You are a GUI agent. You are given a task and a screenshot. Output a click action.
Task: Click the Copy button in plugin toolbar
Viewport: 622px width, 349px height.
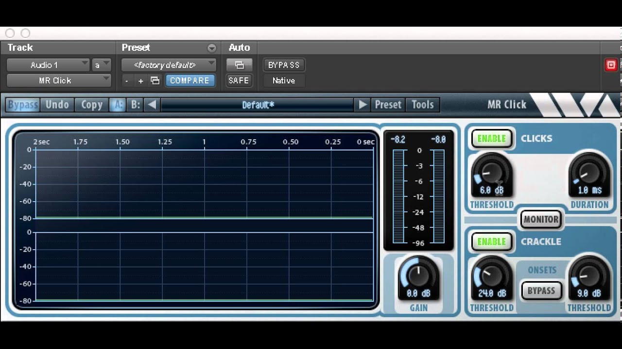[x=92, y=105]
